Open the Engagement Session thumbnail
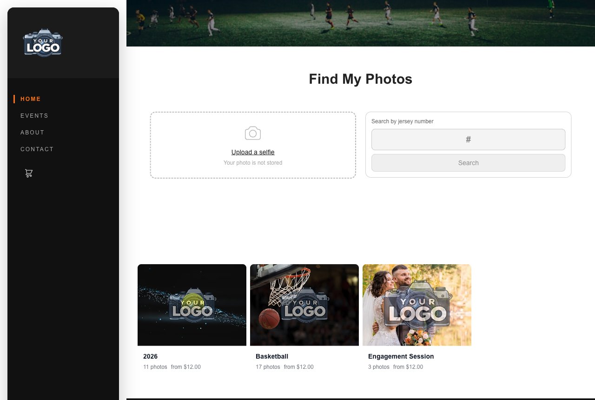595x400 pixels. click(417, 305)
